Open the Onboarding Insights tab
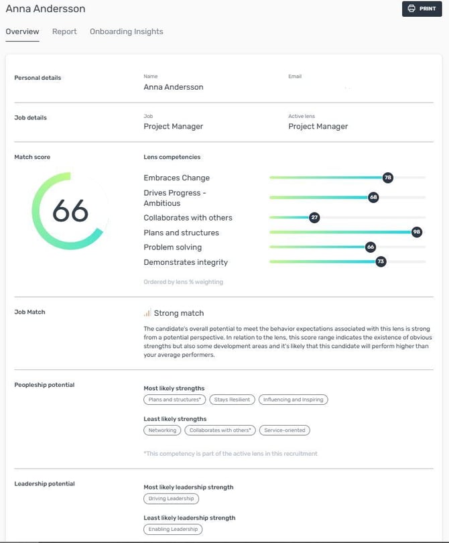 point(126,31)
